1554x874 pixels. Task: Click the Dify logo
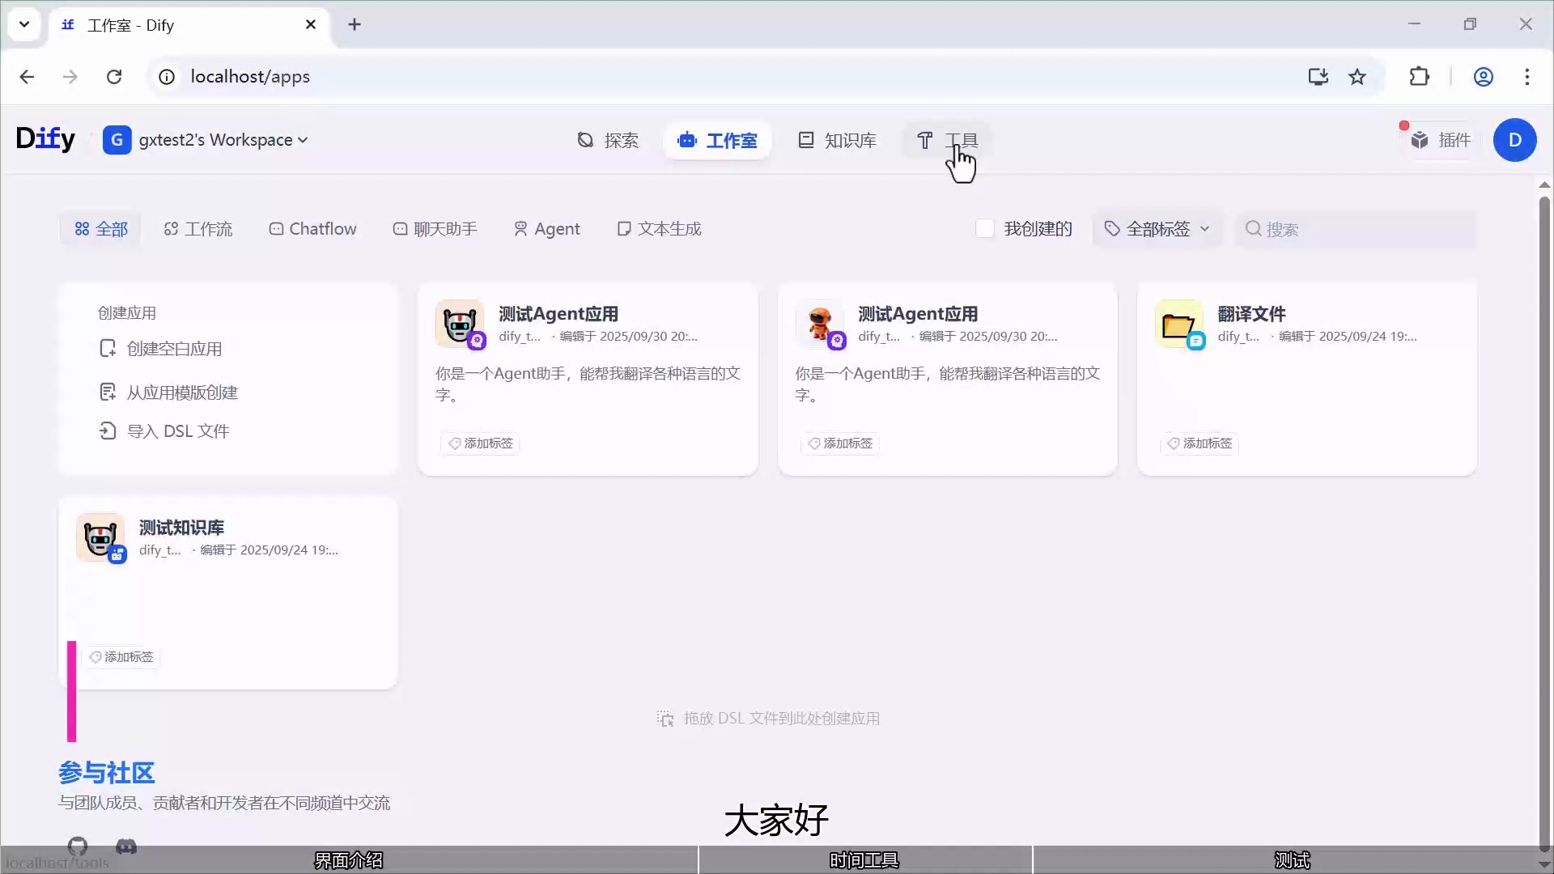(45, 139)
